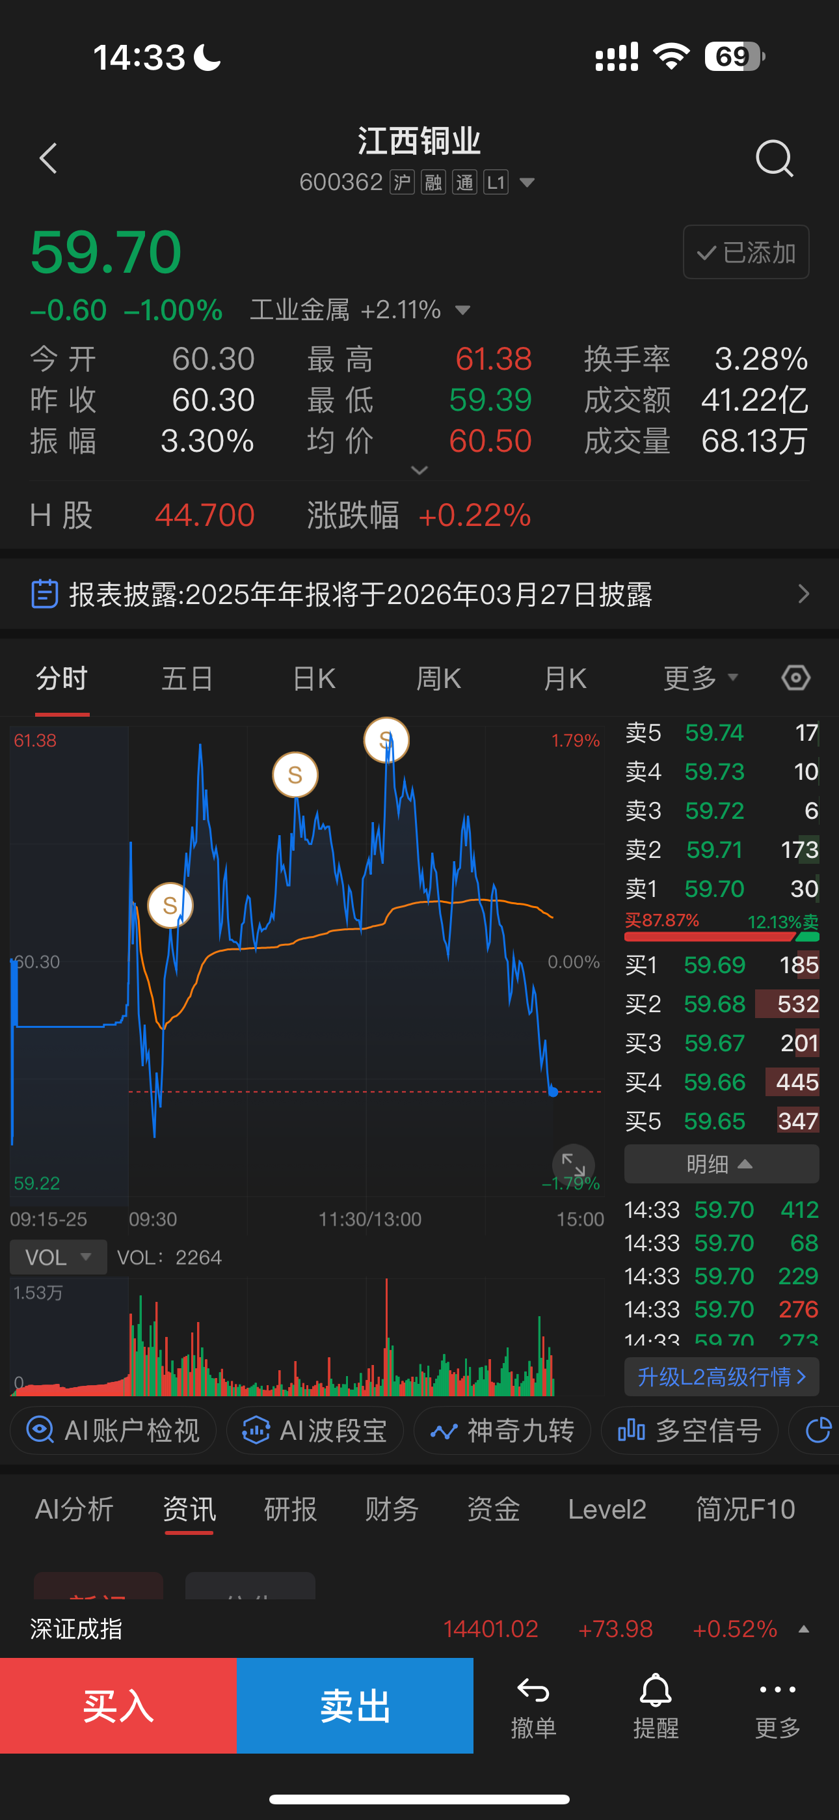Tap the highest S signal marker
Screen dimensions: 839x1820
(x=386, y=739)
